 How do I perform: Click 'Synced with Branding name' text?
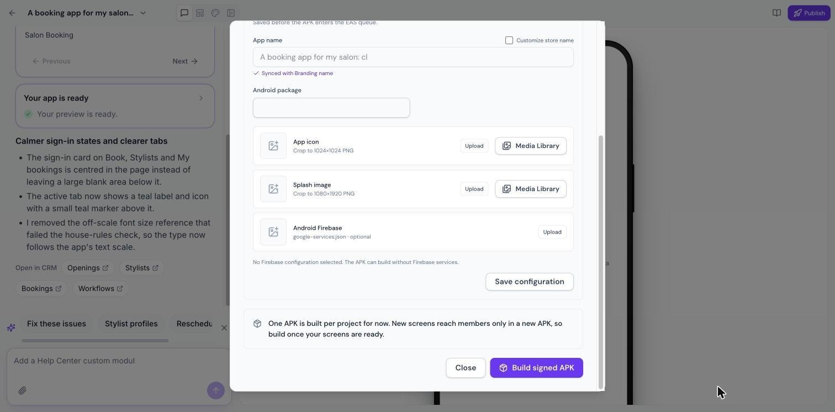click(x=297, y=73)
